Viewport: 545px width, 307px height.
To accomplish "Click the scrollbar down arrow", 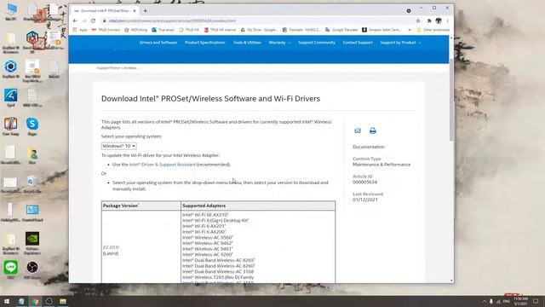I will [x=451, y=281].
